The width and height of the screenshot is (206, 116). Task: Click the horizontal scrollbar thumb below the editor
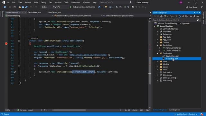(70, 110)
